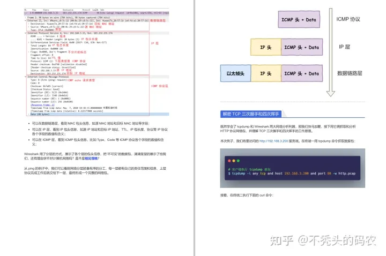Click the yellow IP 头 box in the IP 层 row
The height and width of the screenshot is (256, 386).
click(x=266, y=47)
